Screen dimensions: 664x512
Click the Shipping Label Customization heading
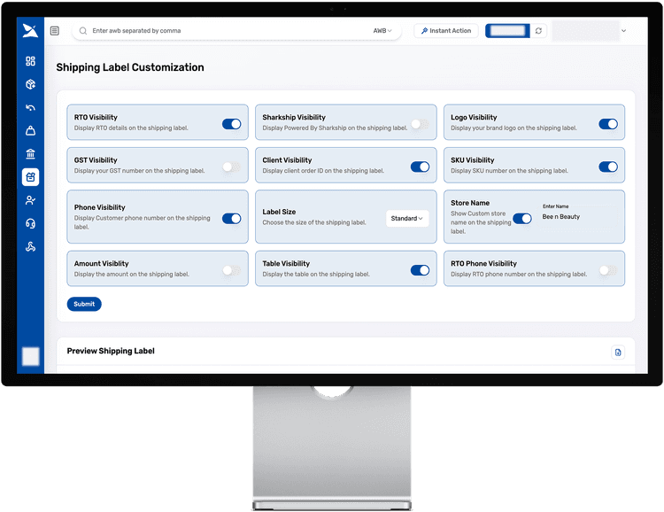click(x=130, y=67)
